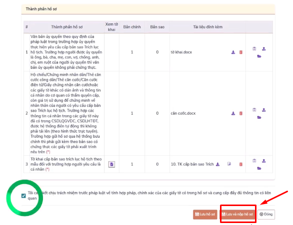This screenshot has width=293, height=225.
Task: Click the Bản sao value 0 in the 10. TK row
Action: pyautogui.click(x=157, y=164)
